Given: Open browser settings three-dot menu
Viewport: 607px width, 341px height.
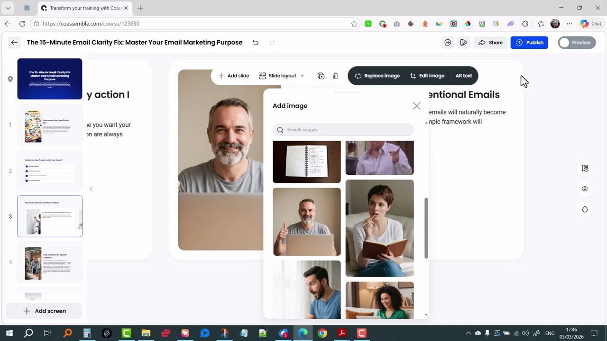Looking at the screenshot, I should coord(570,24).
